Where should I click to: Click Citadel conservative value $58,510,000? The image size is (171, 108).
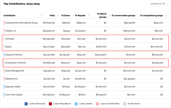point(129,31)
